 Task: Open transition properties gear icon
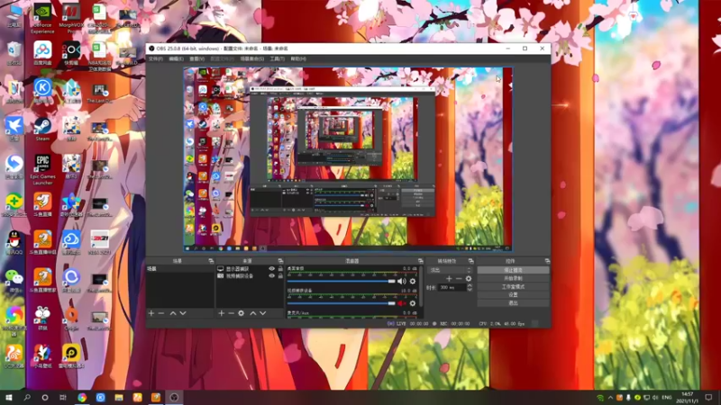click(x=469, y=279)
